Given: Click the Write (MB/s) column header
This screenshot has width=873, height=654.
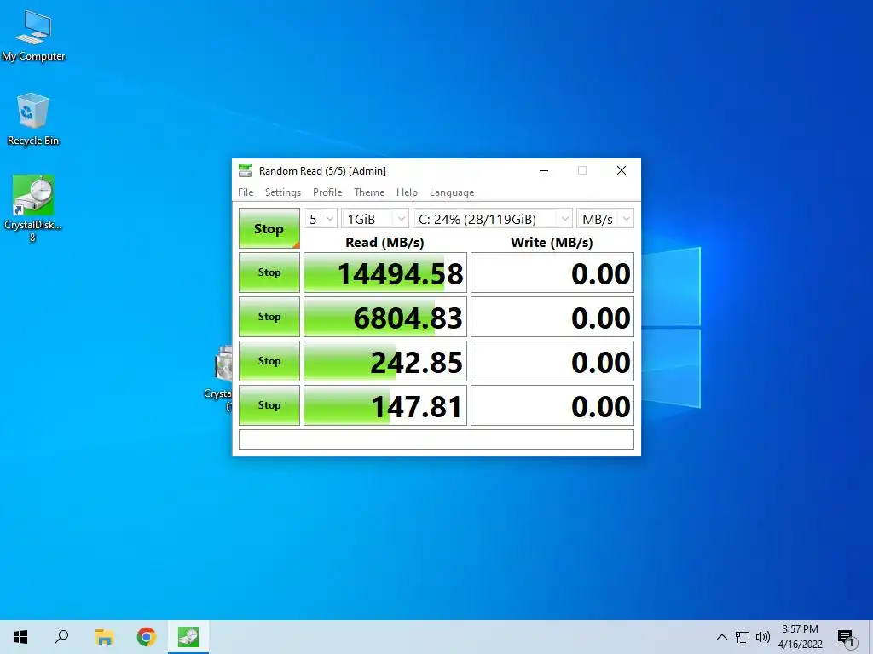Looking at the screenshot, I should [x=552, y=243].
